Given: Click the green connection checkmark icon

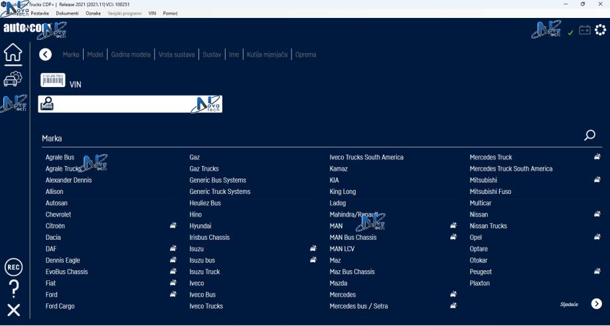Looking at the screenshot, I should point(571,33).
